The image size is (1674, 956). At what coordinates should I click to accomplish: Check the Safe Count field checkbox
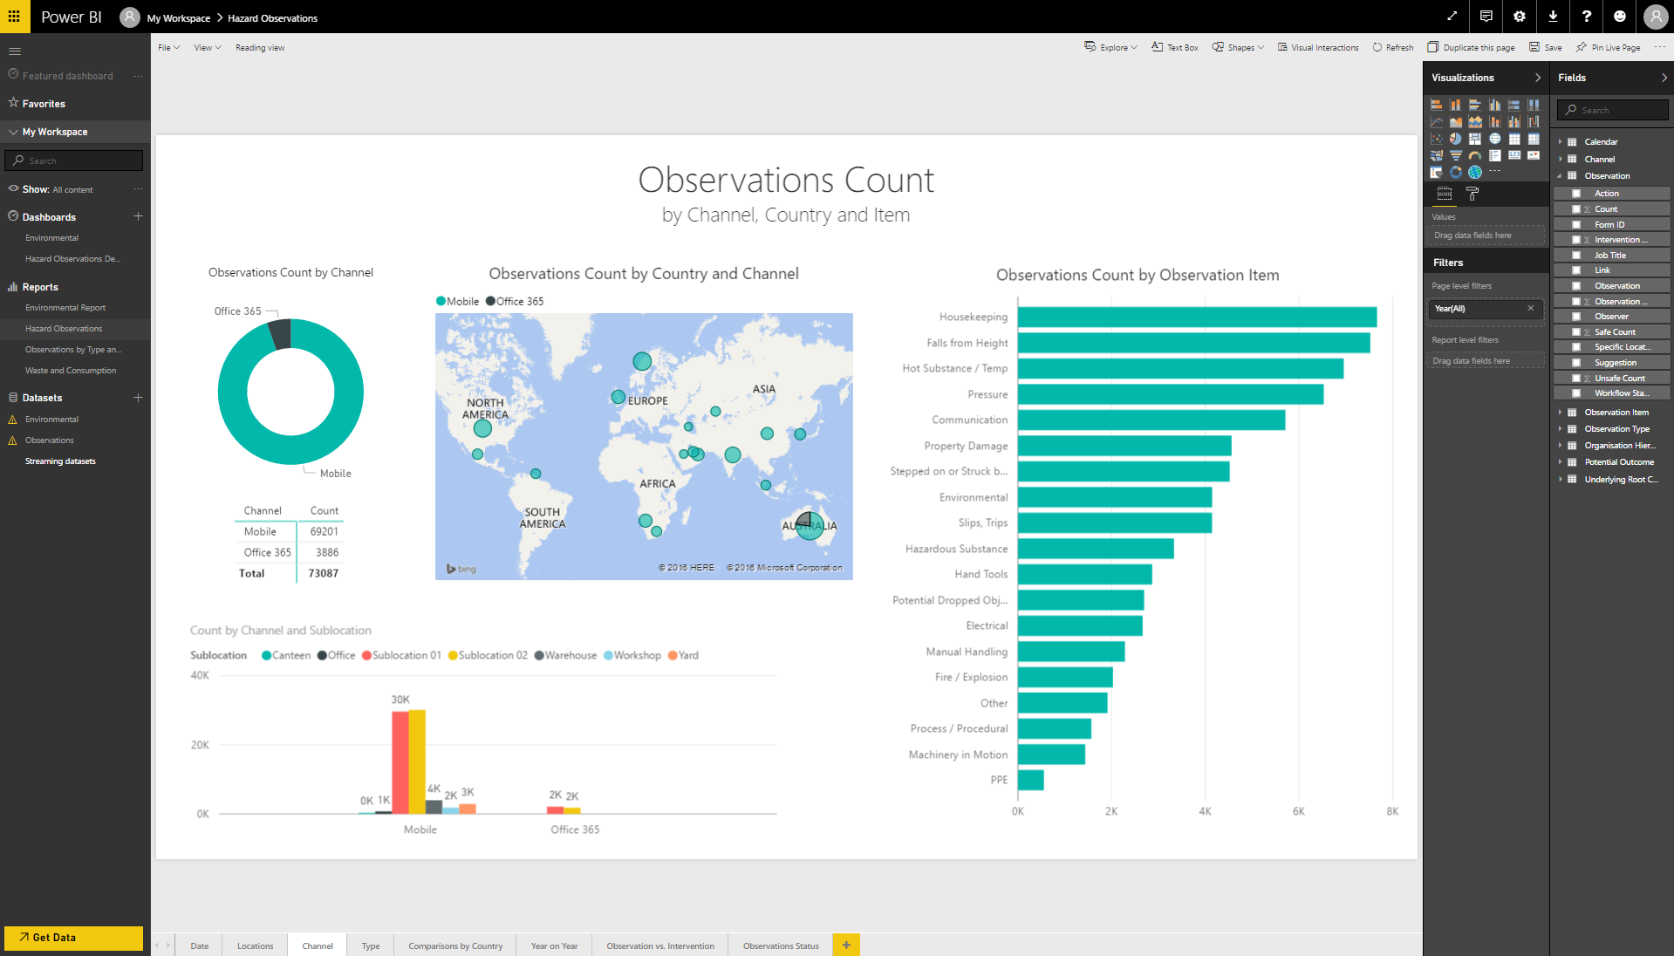(1576, 332)
